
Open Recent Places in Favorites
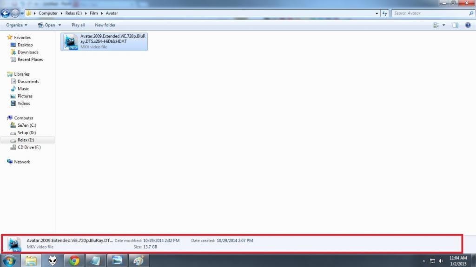pyautogui.click(x=30, y=59)
